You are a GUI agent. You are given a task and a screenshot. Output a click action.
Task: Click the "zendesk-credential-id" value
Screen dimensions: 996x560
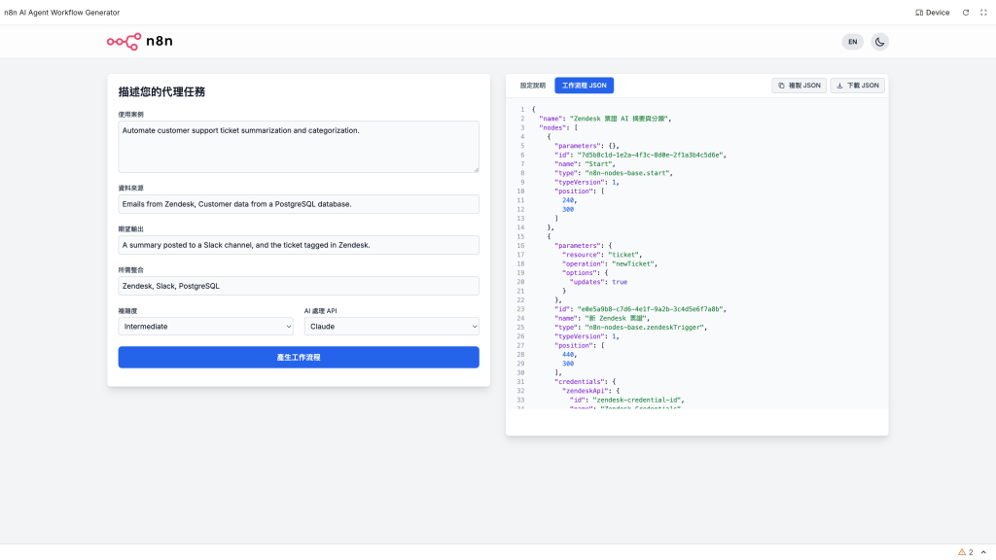pos(638,400)
